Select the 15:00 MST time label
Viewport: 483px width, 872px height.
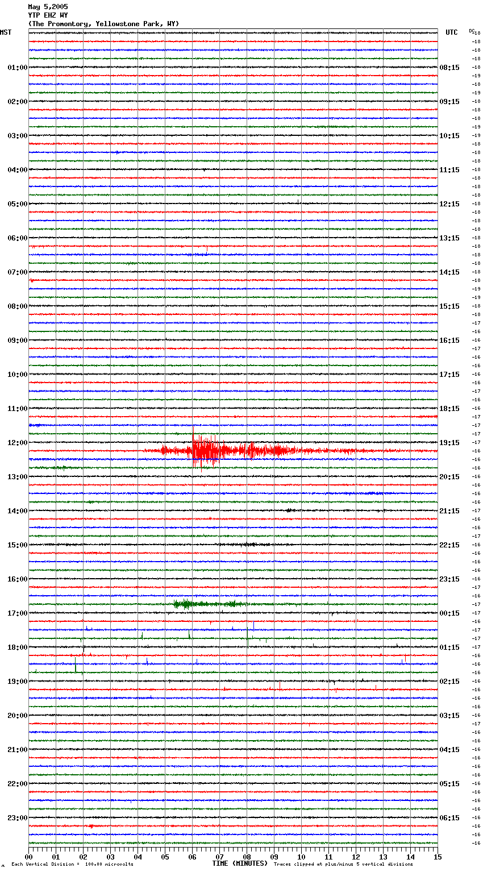(18, 545)
